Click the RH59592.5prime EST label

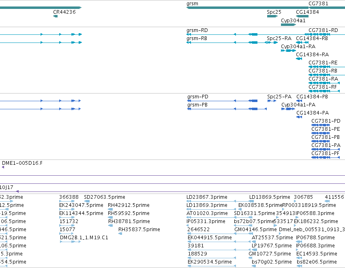point(129,213)
